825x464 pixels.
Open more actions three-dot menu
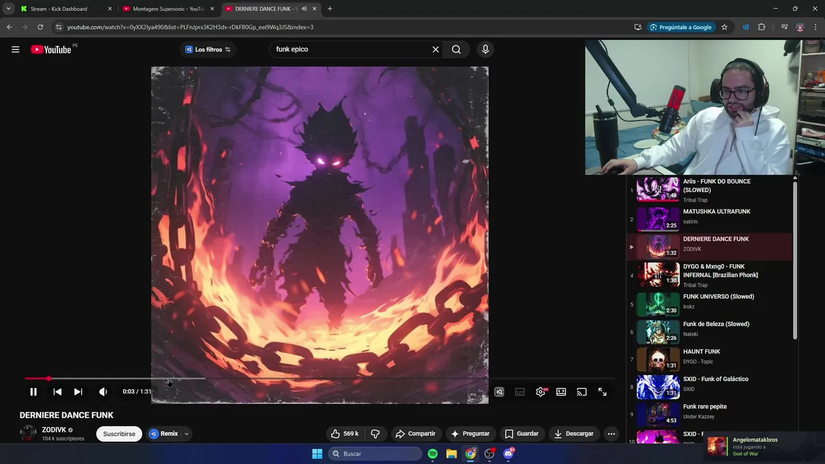click(611, 434)
